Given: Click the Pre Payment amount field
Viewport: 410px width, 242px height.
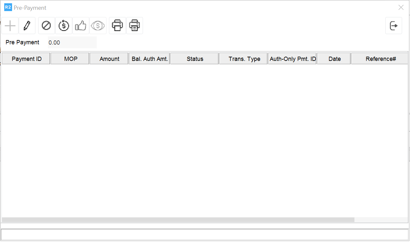Looking at the screenshot, I should (x=72, y=43).
